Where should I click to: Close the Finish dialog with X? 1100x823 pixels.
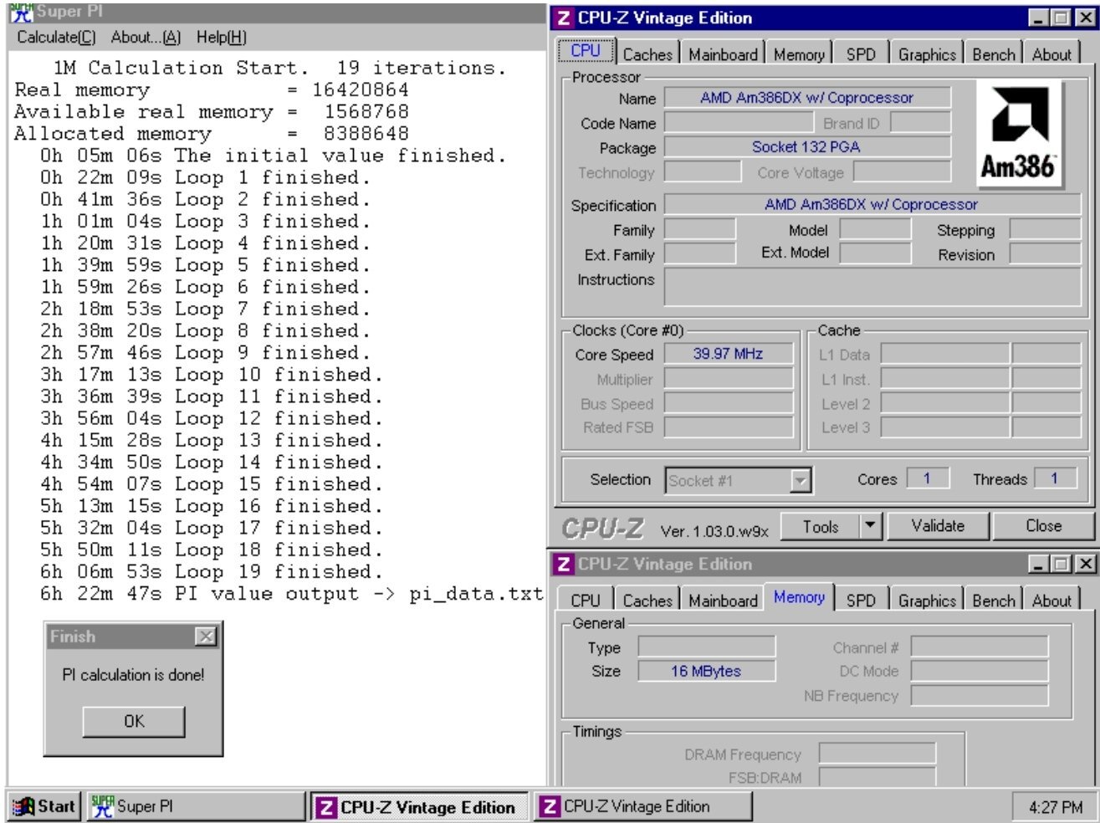[x=206, y=636]
